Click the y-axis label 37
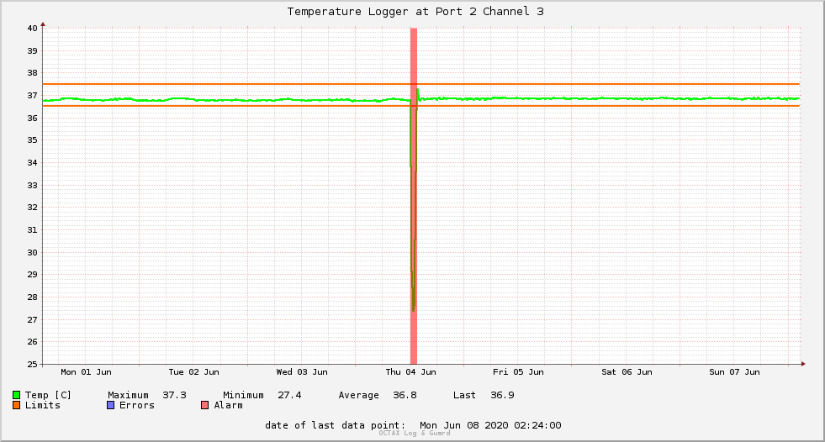Image resolution: width=825 pixels, height=442 pixels. point(33,96)
